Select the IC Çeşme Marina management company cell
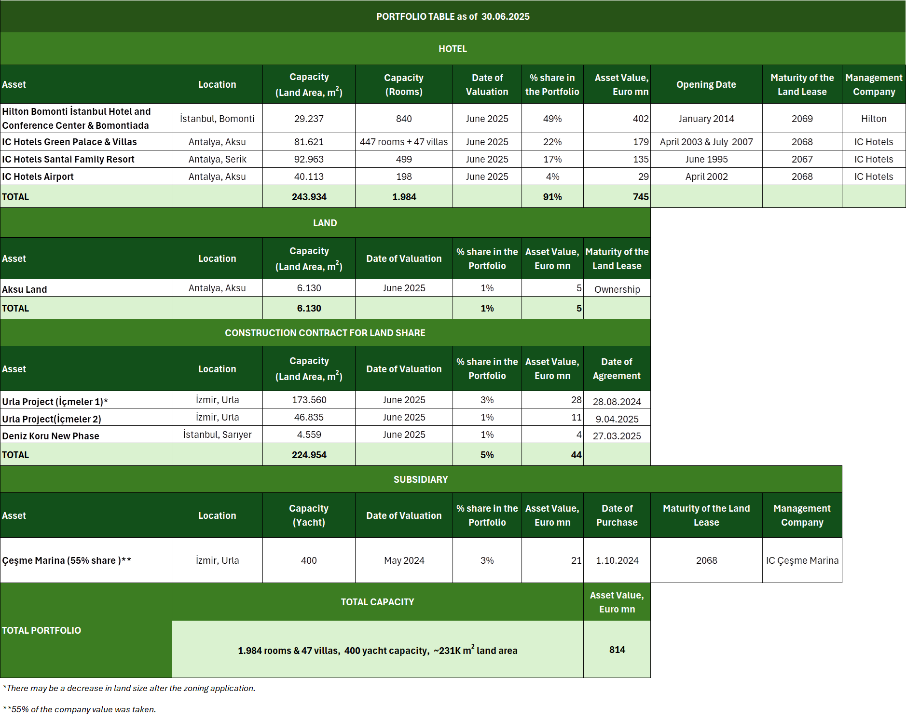The width and height of the screenshot is (906, 720). point(802,560)
